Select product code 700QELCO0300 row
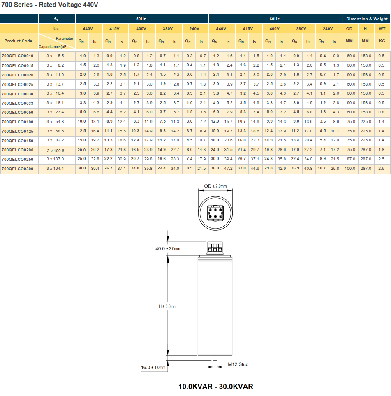This screenshot has height=396, width=391. [18, 169]
